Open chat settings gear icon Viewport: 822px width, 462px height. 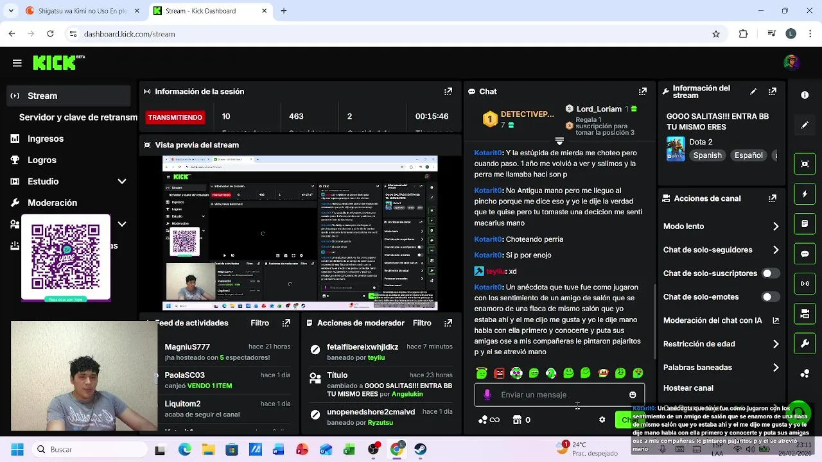pyautogui.click(x=602, y=420)
